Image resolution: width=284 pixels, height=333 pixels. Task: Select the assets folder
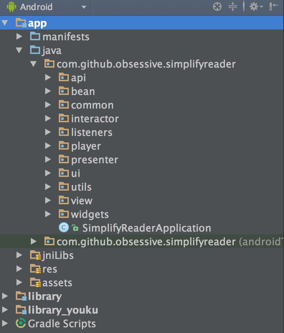pos(57,283)
